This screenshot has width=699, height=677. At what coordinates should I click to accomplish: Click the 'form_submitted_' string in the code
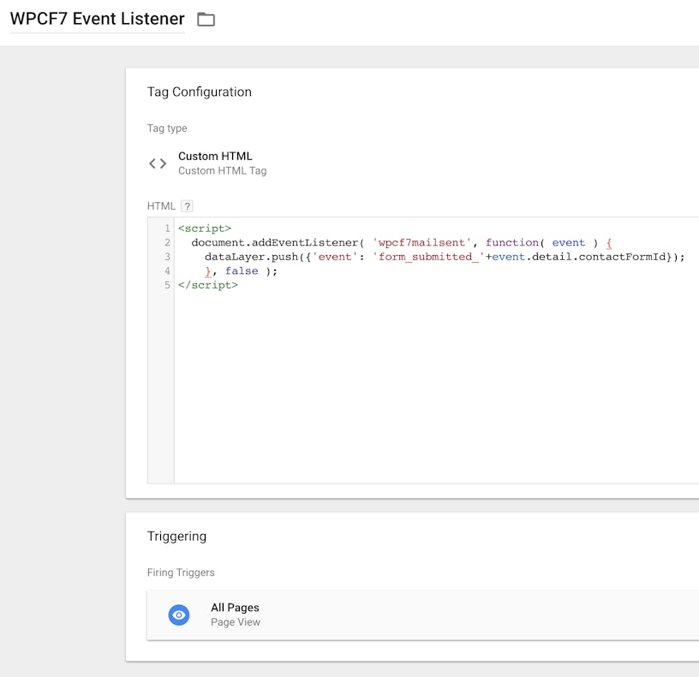click(428, 257)
